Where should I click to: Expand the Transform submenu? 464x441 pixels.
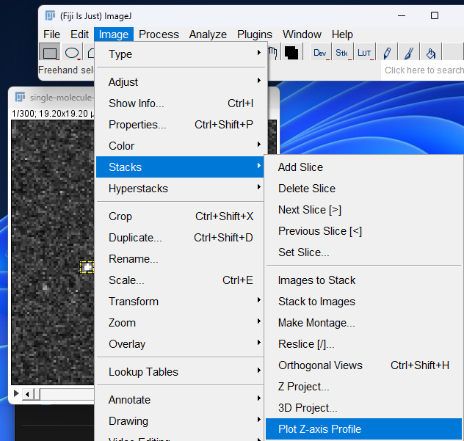click(x=180, y=301)
